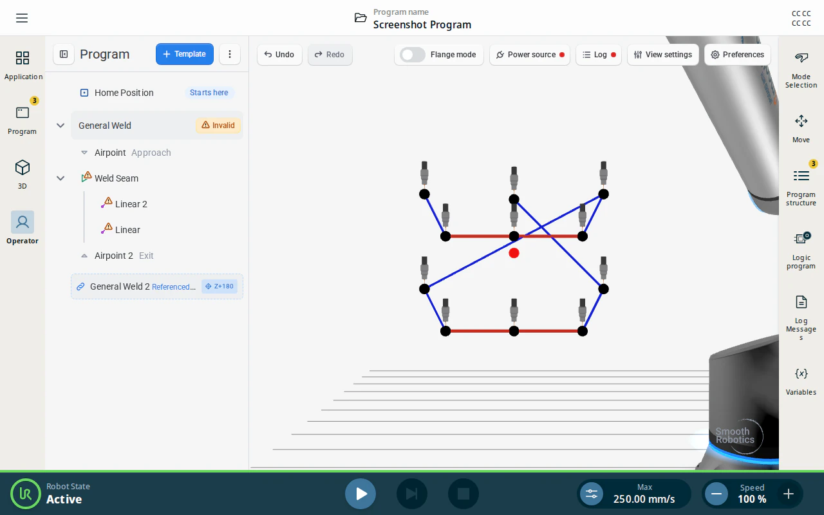824x515 pixels.
Task: Click the Step forward button
Action: 412,494
